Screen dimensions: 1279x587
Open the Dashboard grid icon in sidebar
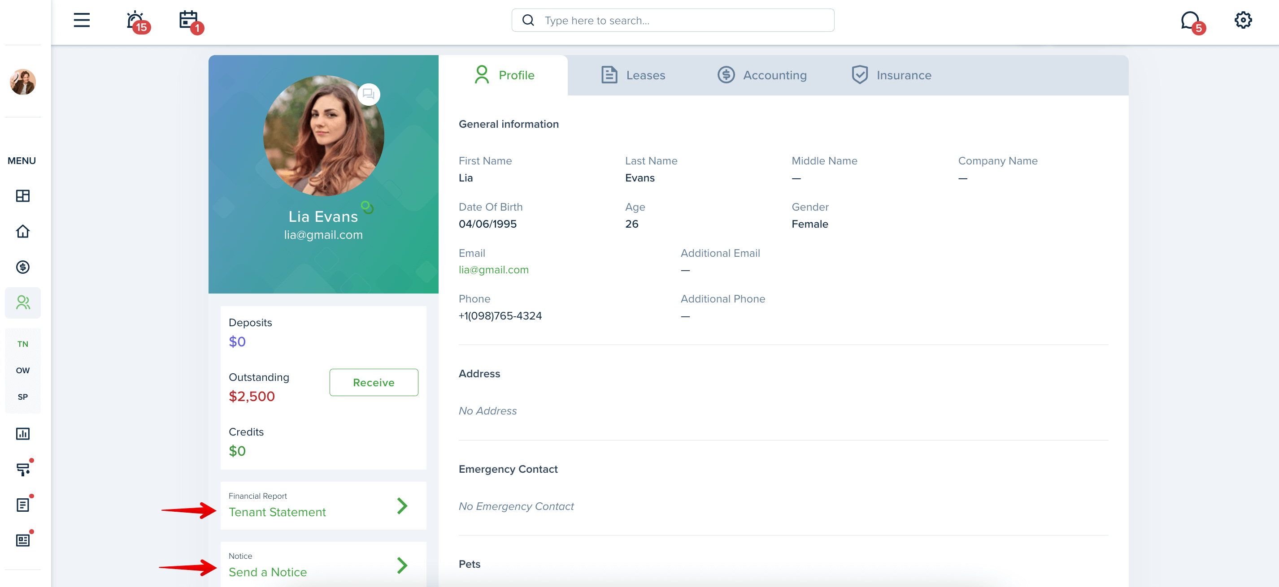pyautogui.click(x=23, y=196)
